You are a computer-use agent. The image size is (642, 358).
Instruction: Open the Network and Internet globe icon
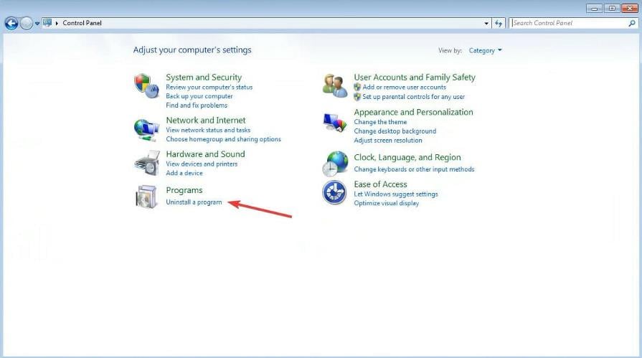click(146, 130)
